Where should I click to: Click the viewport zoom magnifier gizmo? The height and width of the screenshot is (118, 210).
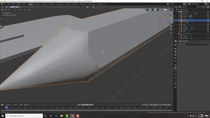171,23
